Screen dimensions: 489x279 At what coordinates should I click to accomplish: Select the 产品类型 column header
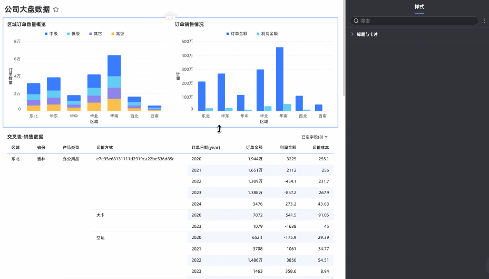pos(71,148)
